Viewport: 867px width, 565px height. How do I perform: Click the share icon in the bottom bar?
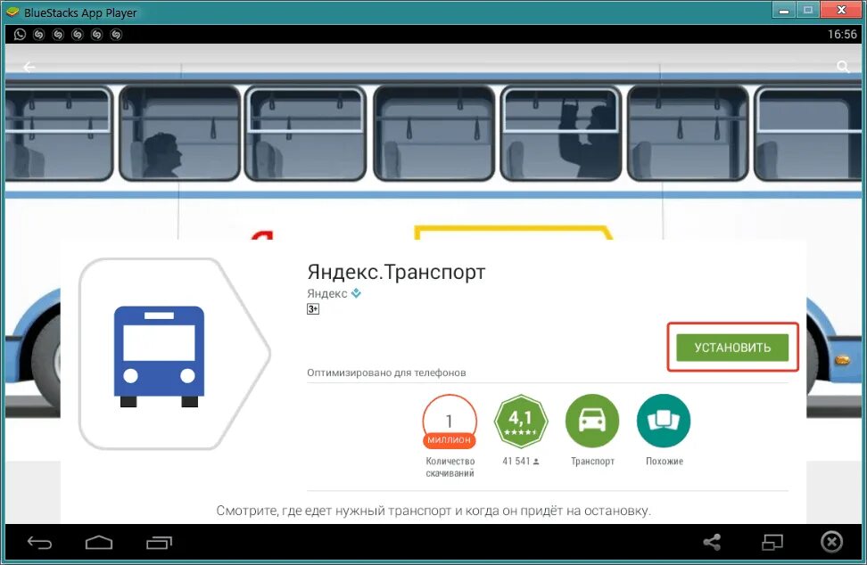(x=712, y=543)
